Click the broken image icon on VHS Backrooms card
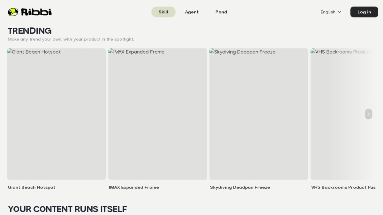 (313, 52)
